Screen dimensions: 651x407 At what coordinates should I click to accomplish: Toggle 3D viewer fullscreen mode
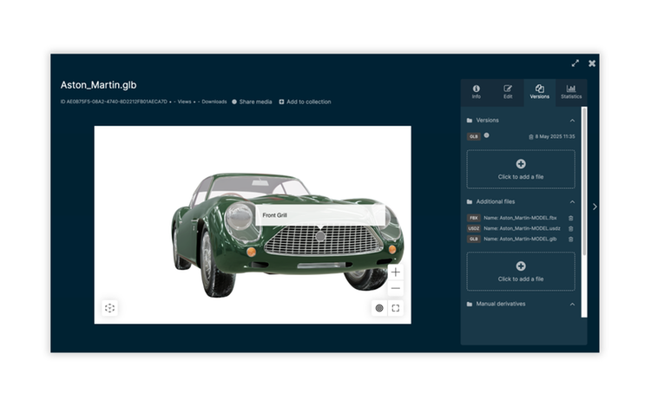(x=396, y=308)
